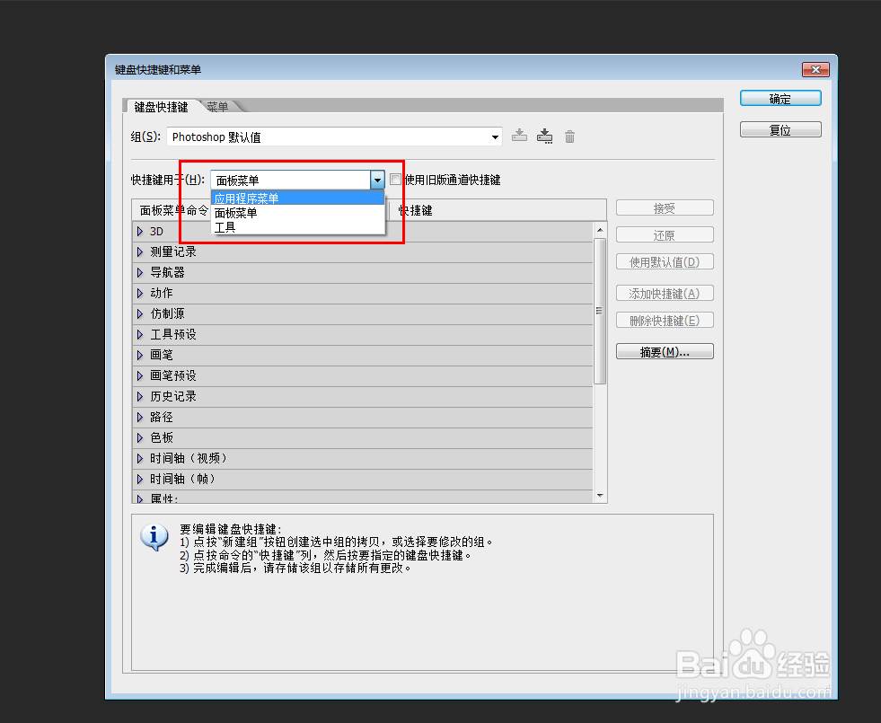The width and height of the screenshot is (881, 723).
Task: Enable 使用旧版通道快捷键 checkbox
Action: click(395, 180)
